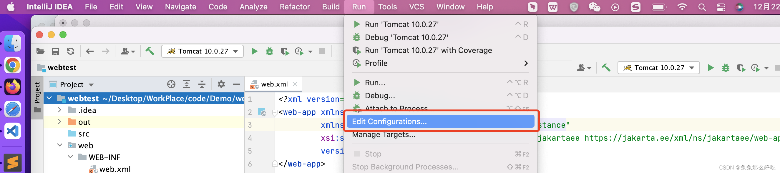The height and width of the screenshot is (173, 780).
Task: Expand the out folder
Action: 60,122
